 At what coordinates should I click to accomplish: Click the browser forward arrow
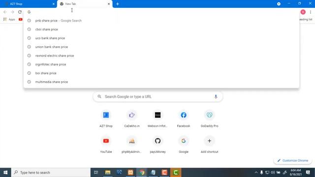coord(12,12)
